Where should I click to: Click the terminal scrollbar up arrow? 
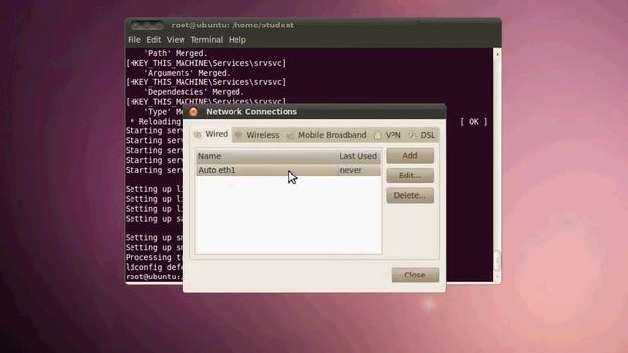[497, 54]
